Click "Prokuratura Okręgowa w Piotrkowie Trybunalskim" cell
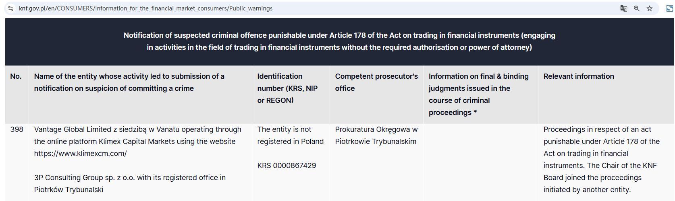 point(376,135)
